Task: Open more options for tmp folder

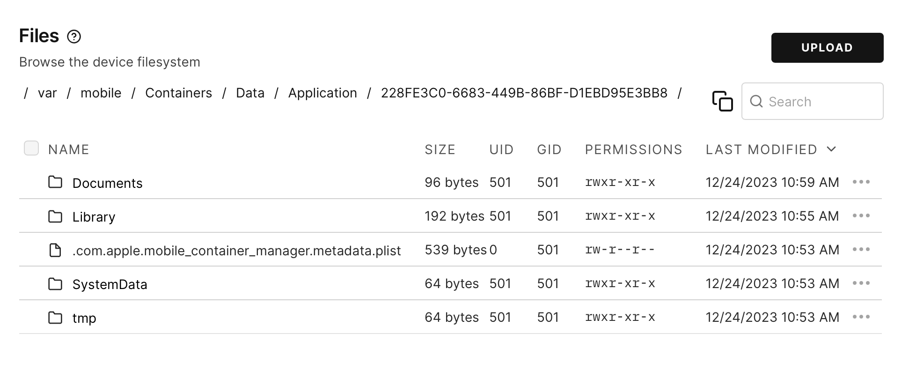Action: tap(861, 317)
